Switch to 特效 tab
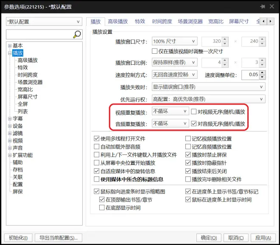 click(x=140, y=22)
